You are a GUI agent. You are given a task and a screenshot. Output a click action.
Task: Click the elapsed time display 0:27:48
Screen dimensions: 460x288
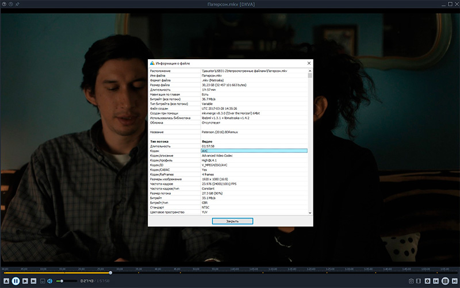point(87,281)
